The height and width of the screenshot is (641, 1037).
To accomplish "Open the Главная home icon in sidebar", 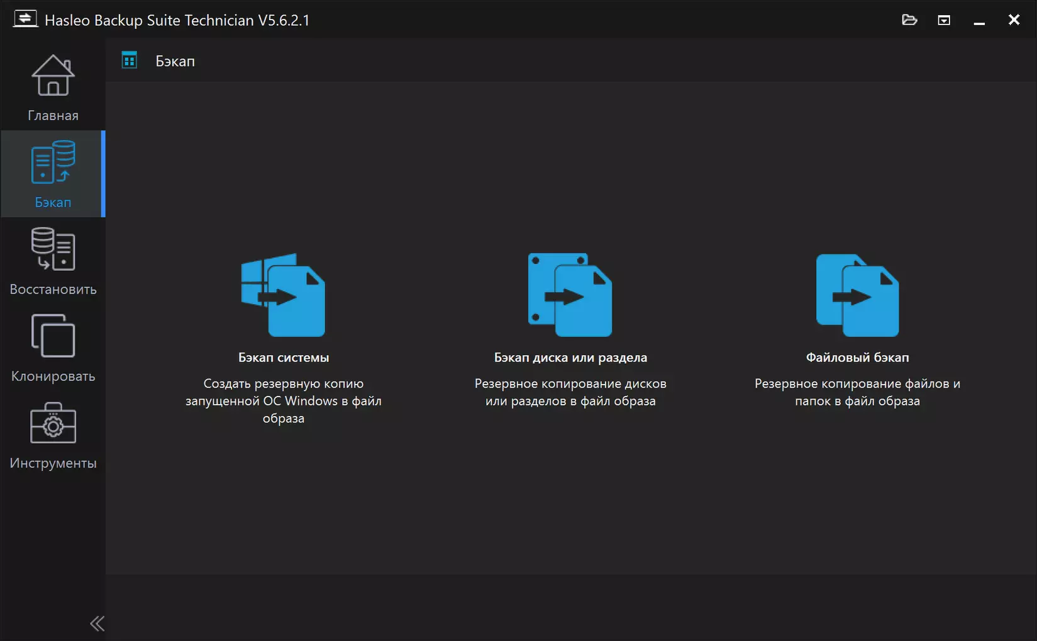I will pyautogui.click(x=53, y=75).
